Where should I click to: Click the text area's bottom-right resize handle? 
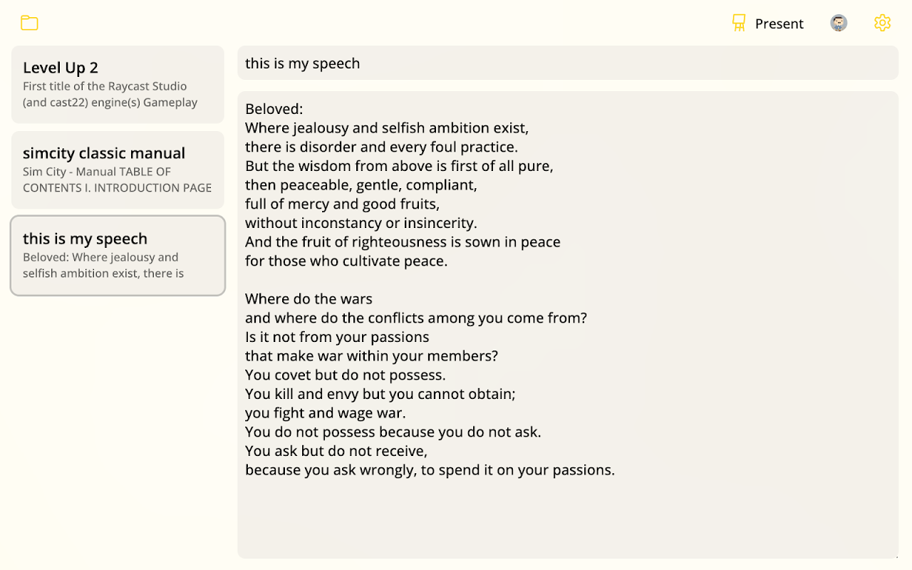tap(894, 555)
